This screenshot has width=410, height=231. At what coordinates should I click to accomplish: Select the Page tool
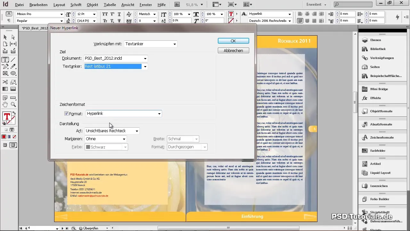pos(5,44)
